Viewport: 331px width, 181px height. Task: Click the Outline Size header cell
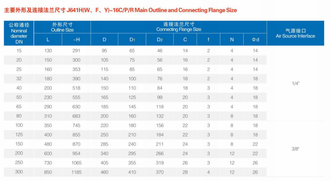62,27
